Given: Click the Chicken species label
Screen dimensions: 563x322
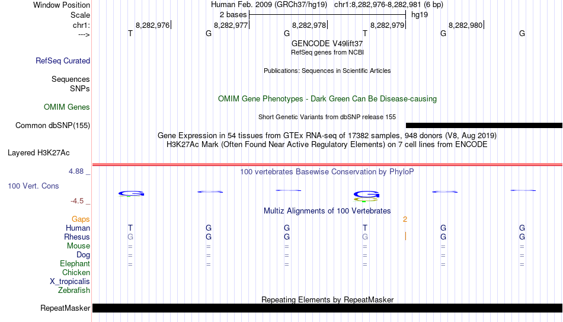Looking at the screenshot, I should (x=76, y=272).
